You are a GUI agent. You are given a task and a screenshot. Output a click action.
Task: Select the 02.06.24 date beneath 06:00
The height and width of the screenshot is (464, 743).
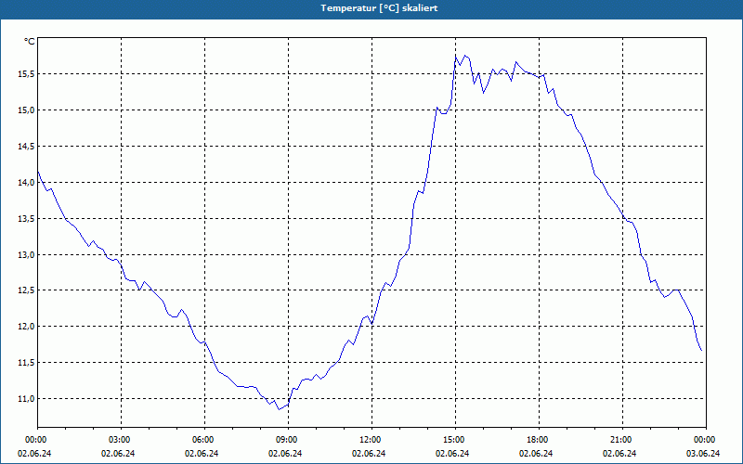[x=202, y=453]
